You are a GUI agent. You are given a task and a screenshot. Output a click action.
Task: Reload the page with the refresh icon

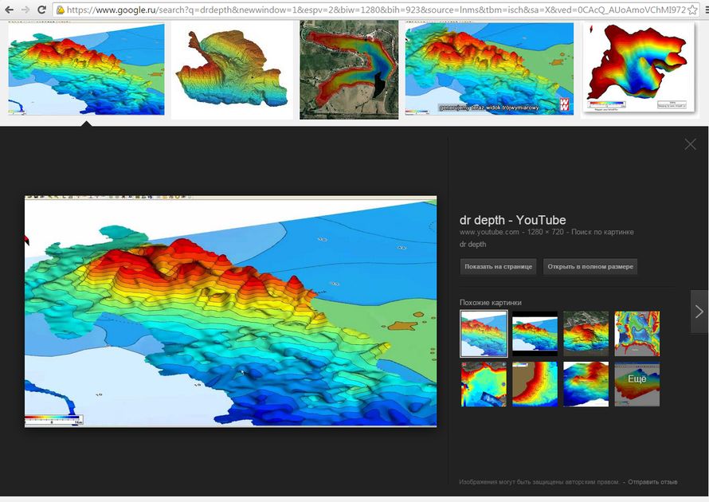coord(42,10)
